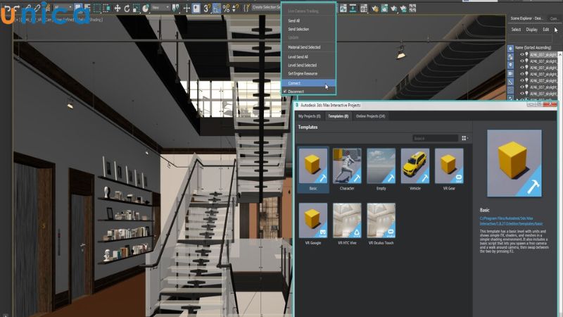Select the Move transform tool in toolbar
Viewport: 563px width, 317px height.
click(116, 8)
